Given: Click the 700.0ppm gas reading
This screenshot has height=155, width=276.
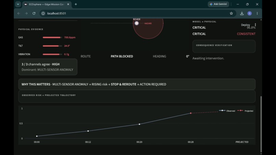Looking at the screenshot, I should 70,37.
